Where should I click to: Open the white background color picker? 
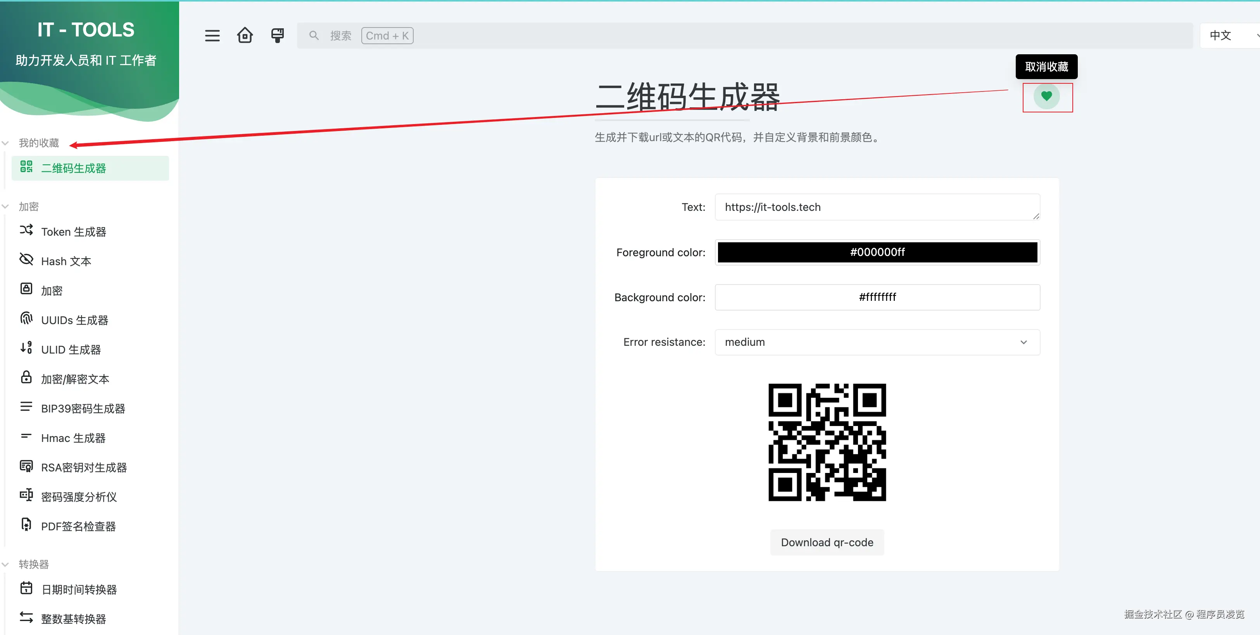pos(877,297)
